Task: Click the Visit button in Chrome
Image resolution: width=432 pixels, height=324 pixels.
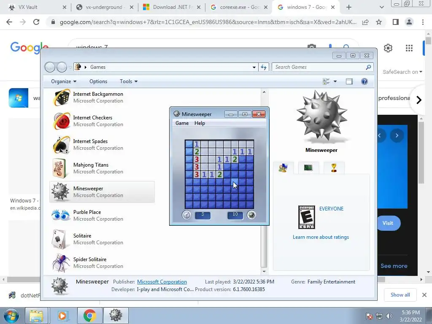Action: click(388, 223)
